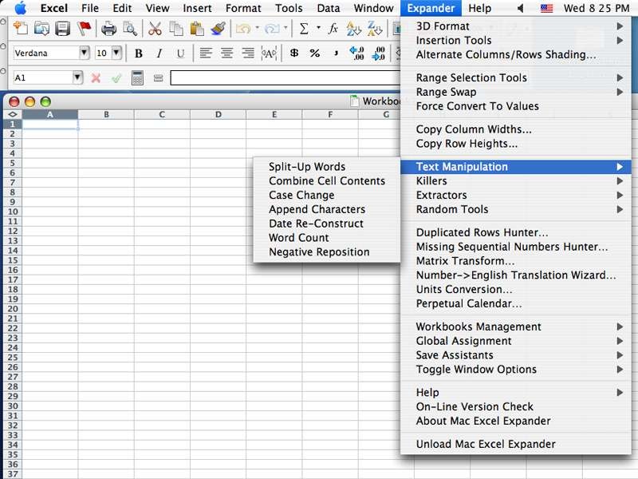Select Text Manipulation menu item
Viewport: 638px width, 479px height.
(x=516, y=167)
